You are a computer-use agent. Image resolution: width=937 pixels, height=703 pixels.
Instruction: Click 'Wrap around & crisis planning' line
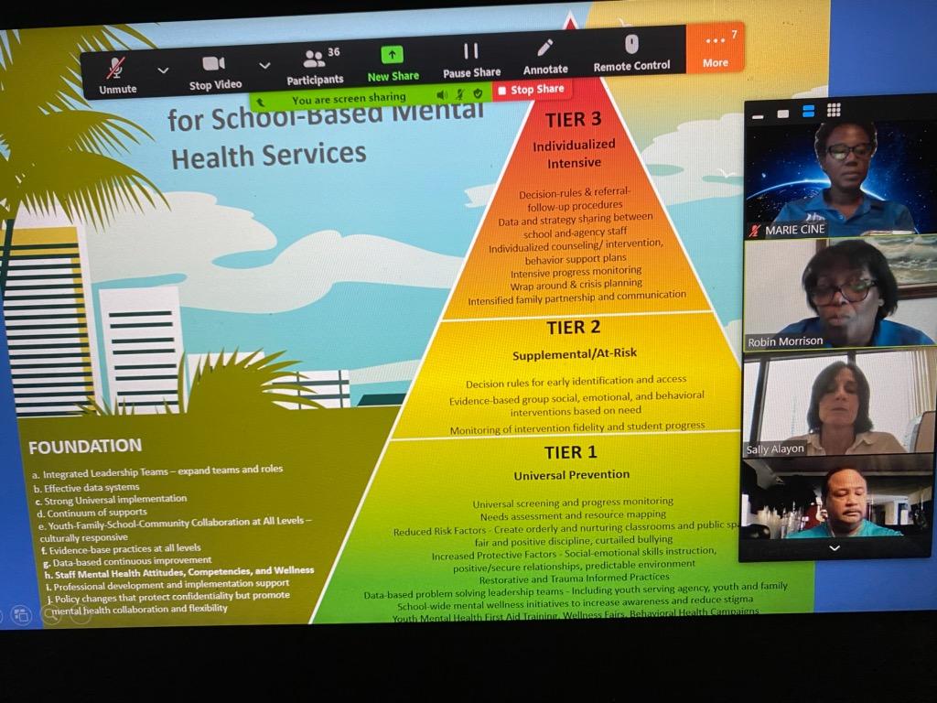click(x=576, y=284)
